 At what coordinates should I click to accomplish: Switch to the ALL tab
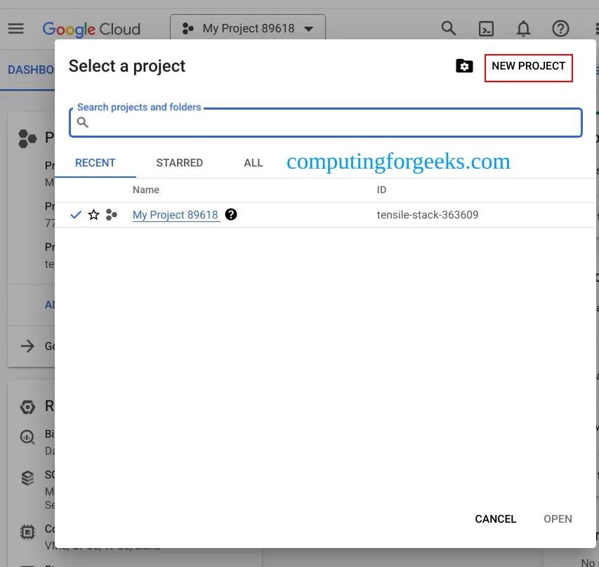[254, 163]
